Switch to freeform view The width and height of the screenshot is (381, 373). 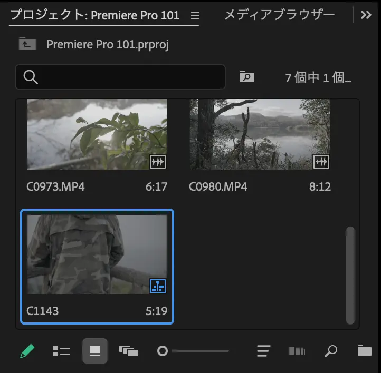[129, 351]
